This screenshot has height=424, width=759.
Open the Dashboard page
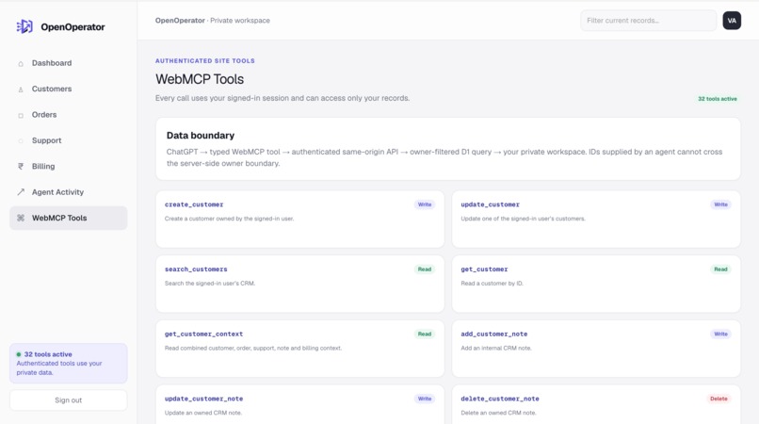pos(68,63)
